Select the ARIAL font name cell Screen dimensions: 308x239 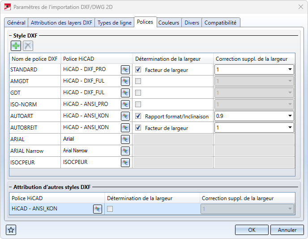35,139
